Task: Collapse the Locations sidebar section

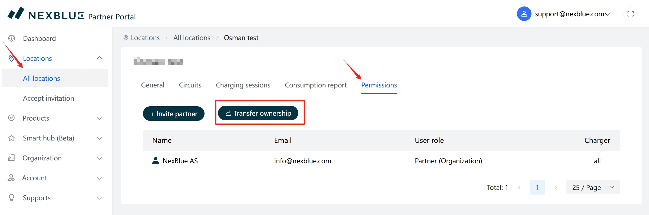Action: tap(99, 58)
